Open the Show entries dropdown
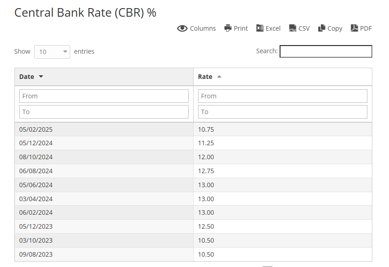Screen dimensions: 389x267 click(x=52, y=52)
